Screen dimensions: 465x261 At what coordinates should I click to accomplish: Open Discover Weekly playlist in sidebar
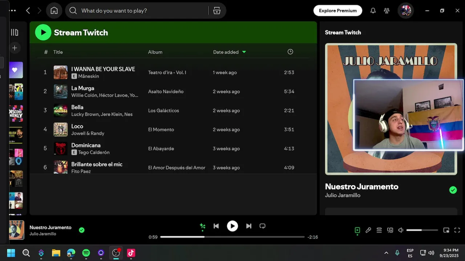16,113
